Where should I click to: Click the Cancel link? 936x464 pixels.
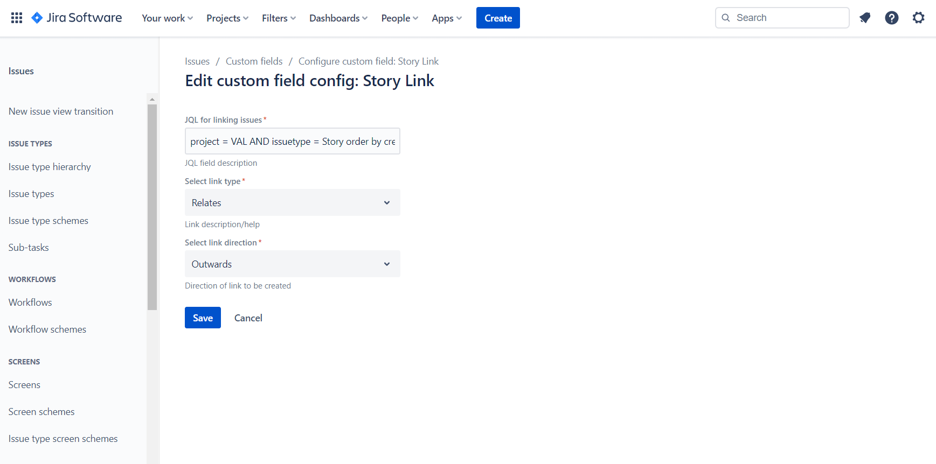pyautogui.click(x=248, y=318)
